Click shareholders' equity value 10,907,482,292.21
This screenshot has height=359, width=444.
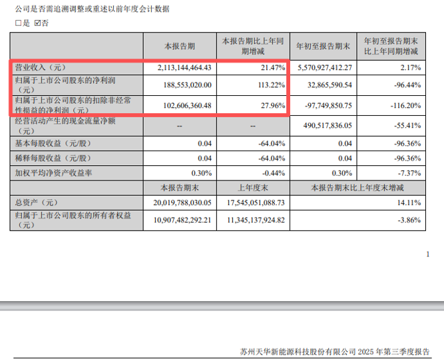tap(176, 220)
